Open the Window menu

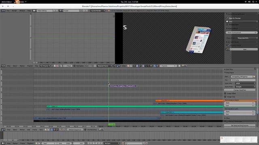point(22,11)
